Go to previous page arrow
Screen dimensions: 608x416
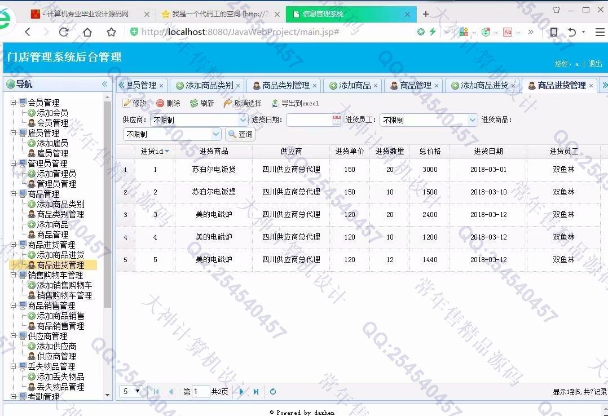pyautogui.click(x=171, y=392)
